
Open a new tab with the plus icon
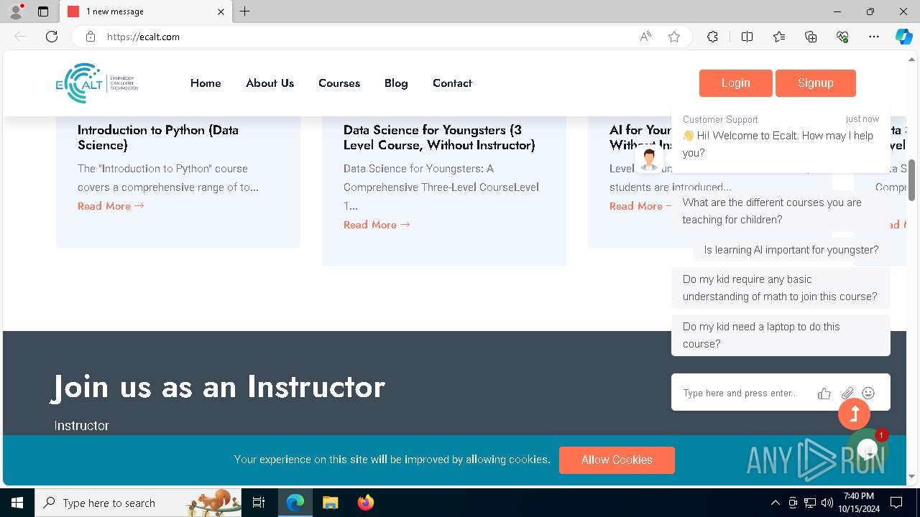click(245, 11)
